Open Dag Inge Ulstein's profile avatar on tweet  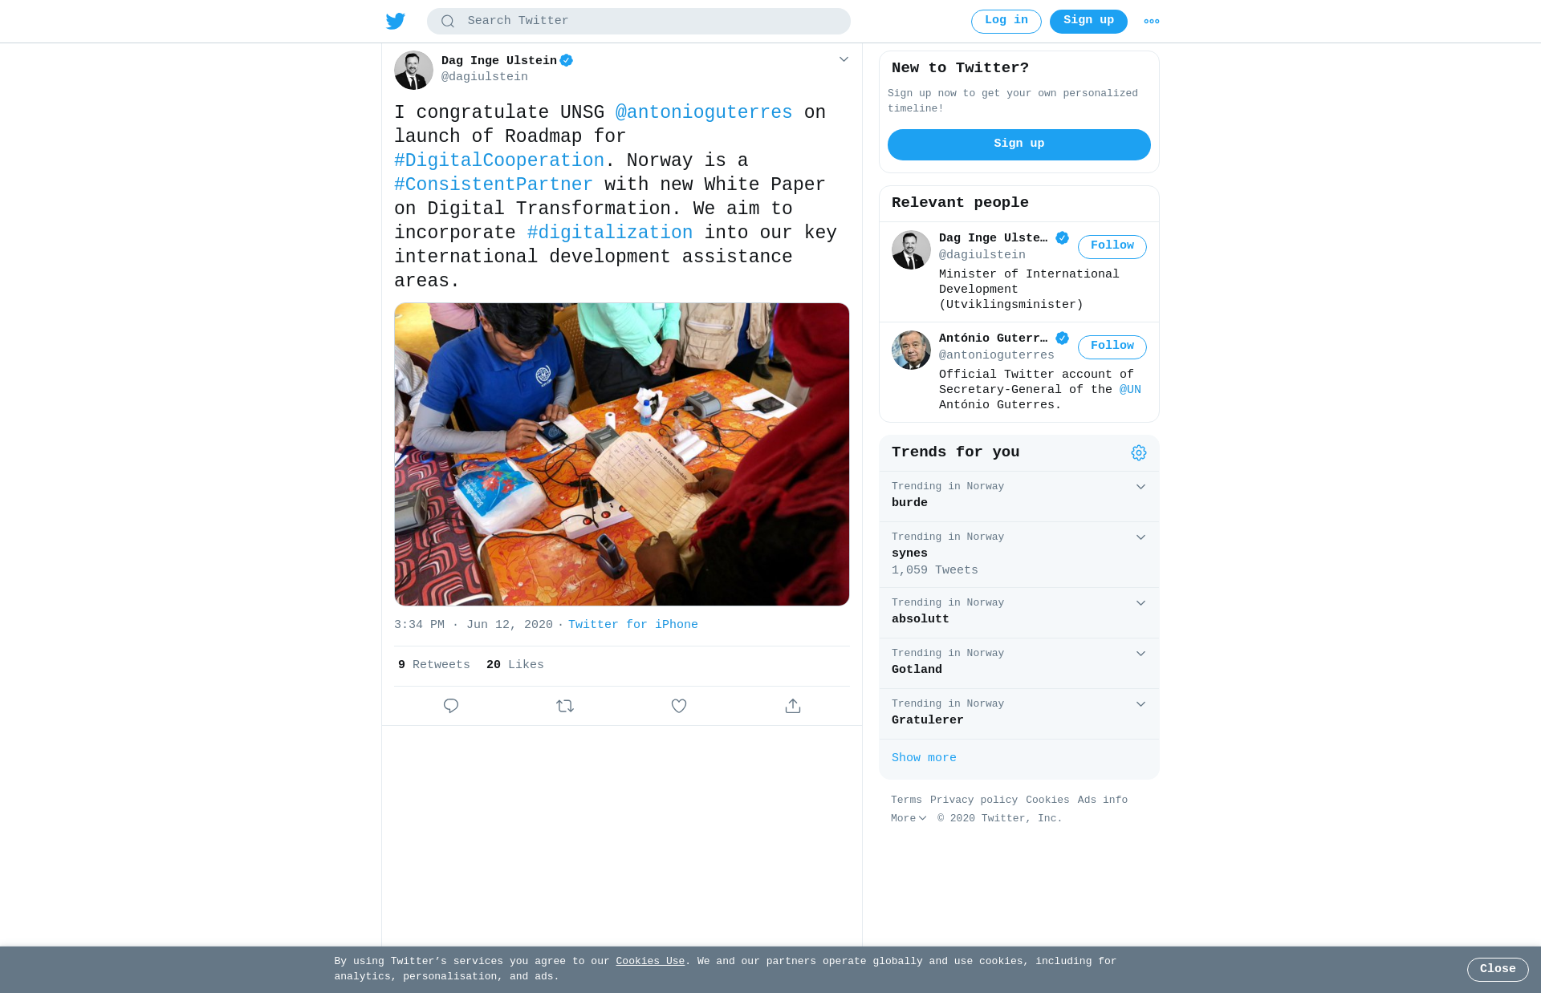[413, 71]
